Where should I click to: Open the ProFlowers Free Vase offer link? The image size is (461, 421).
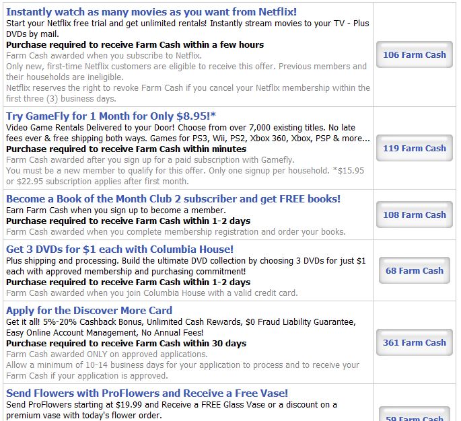point(147,393)
